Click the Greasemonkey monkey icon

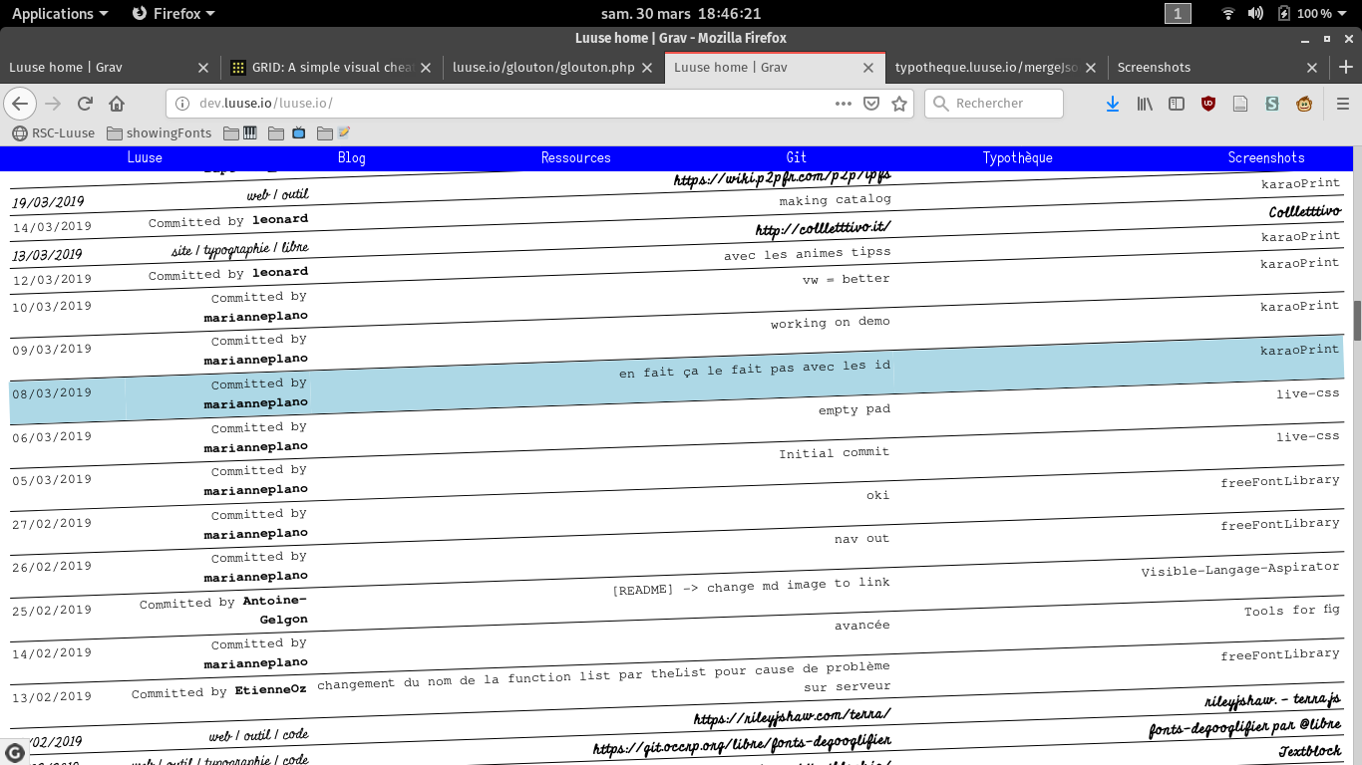tap(1303, 104)
